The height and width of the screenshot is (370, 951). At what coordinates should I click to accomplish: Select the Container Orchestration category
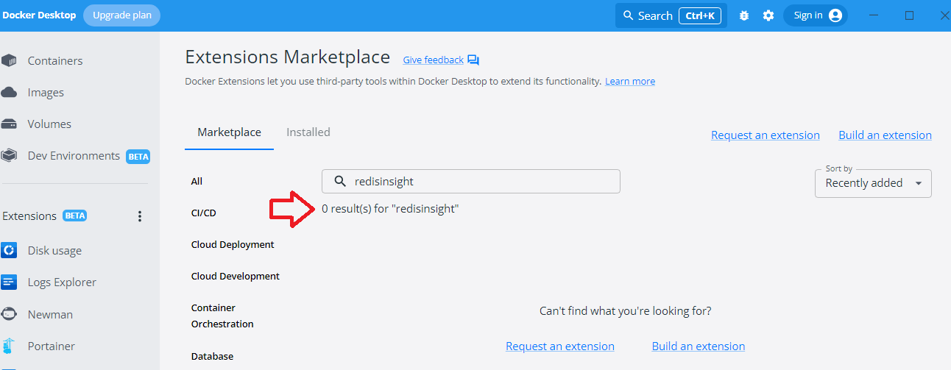click(222, 316)
